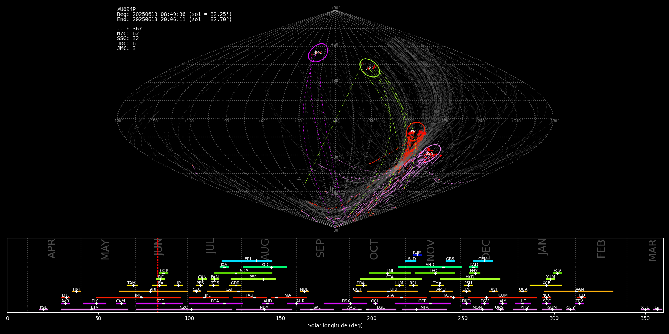Click the XHE shower label in timeline
The image size is (669, 334).
coord(645,308)
